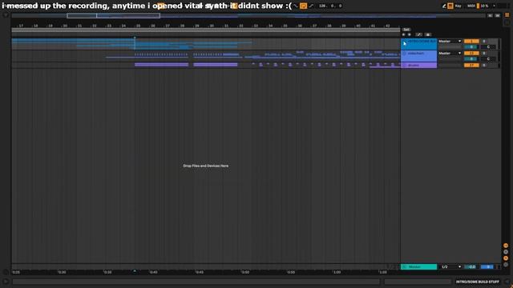The height and width of the screenshot is (288, 513).
Task: Solo the drums track
Action: [x=484, y=66]
